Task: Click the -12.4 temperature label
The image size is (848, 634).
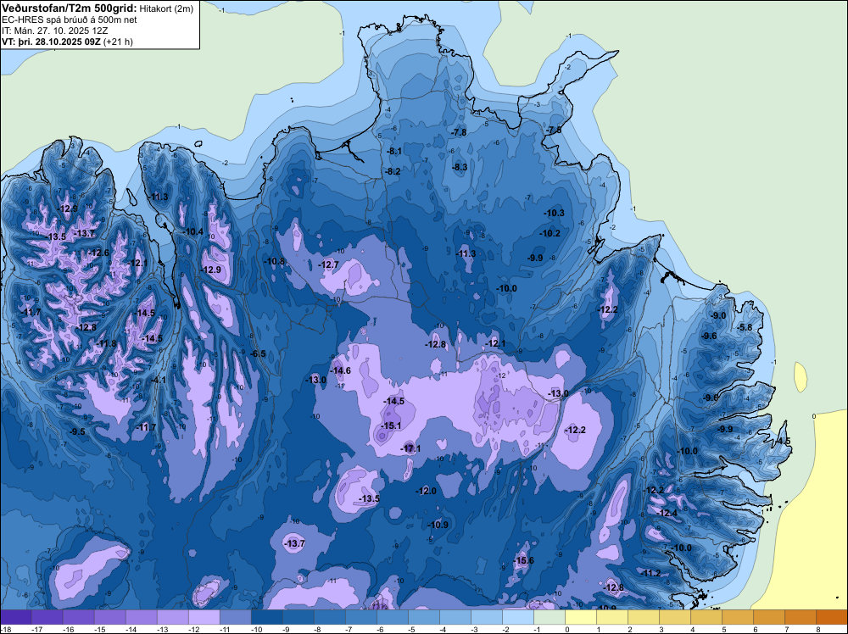Action: (667, 513)
